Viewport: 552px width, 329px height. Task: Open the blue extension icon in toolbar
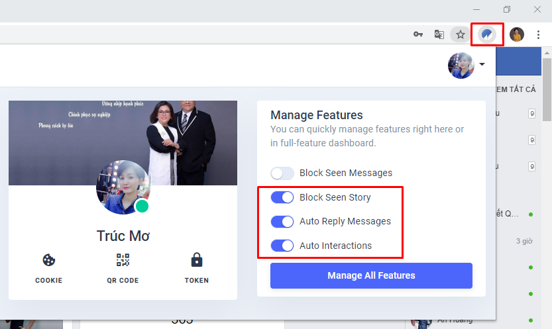[x=487, y=34]
